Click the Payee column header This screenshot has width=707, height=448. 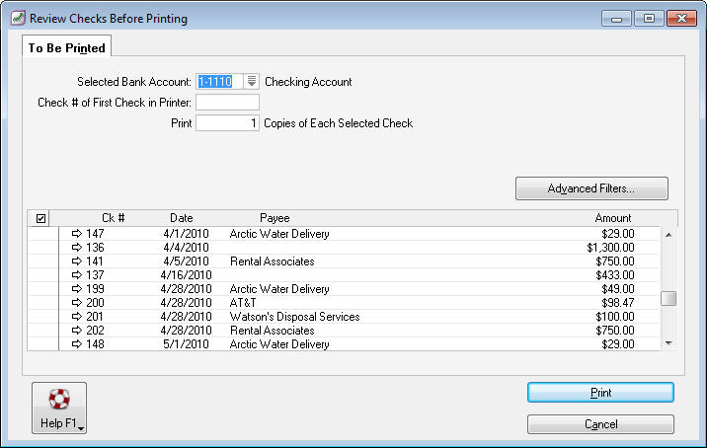[275, 218]
